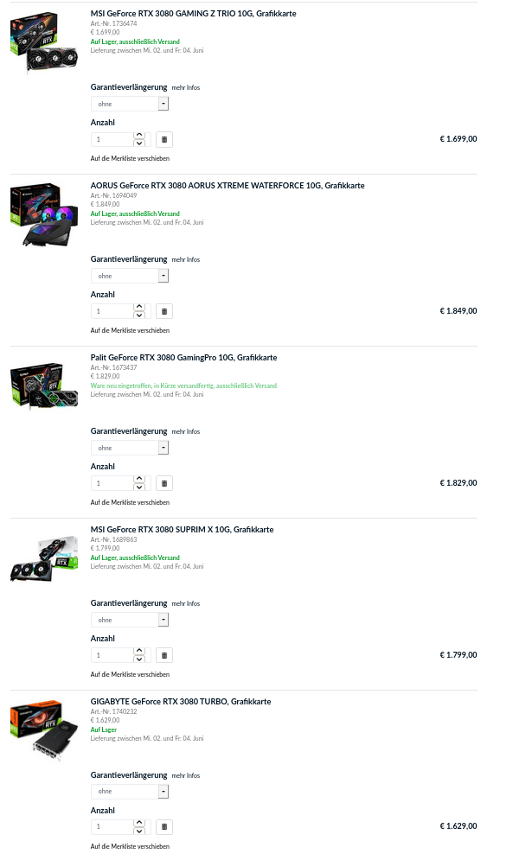Image resolution: width=532 pixels, height=860 pixels.
Task: Open Garantieverlängerung dropdown for GIGABYTE TURBO
Action: pyautogui.click(x=130, y=791)
